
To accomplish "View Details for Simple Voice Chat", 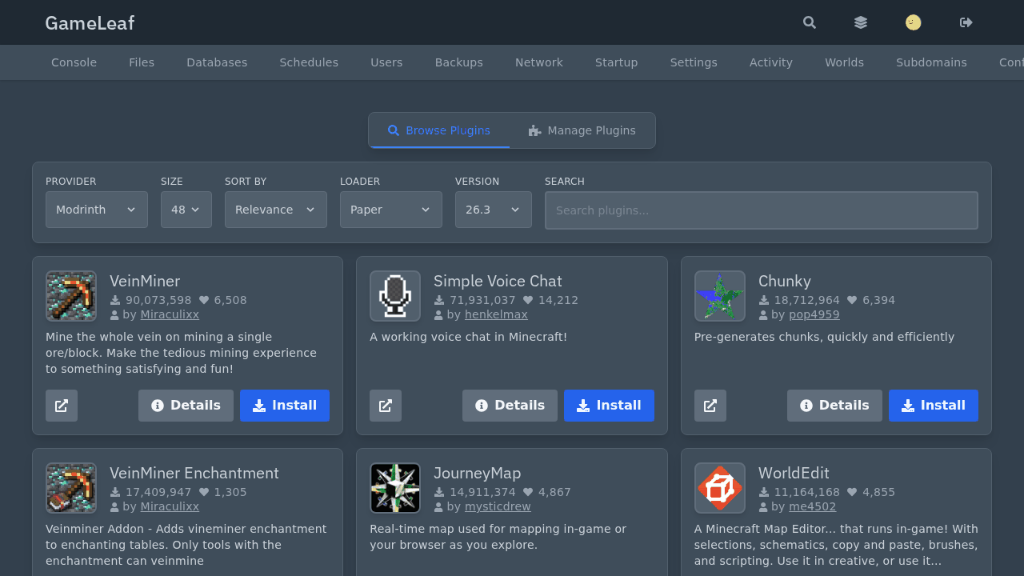I will point(510,406).
